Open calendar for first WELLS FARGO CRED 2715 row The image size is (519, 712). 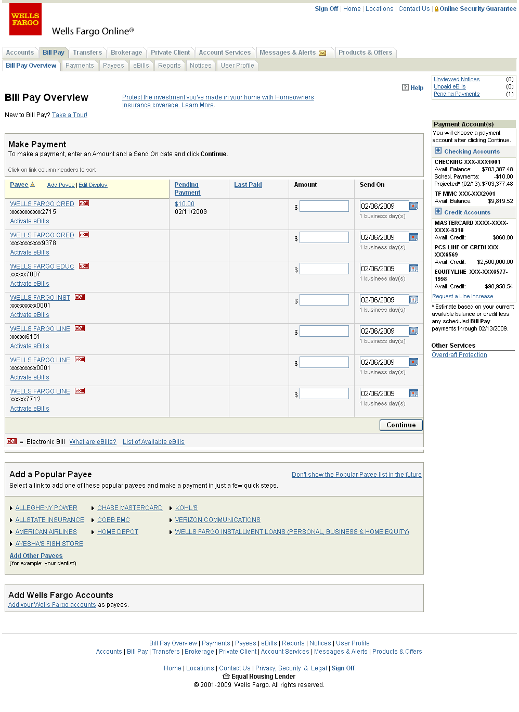[x=414, y=206]
